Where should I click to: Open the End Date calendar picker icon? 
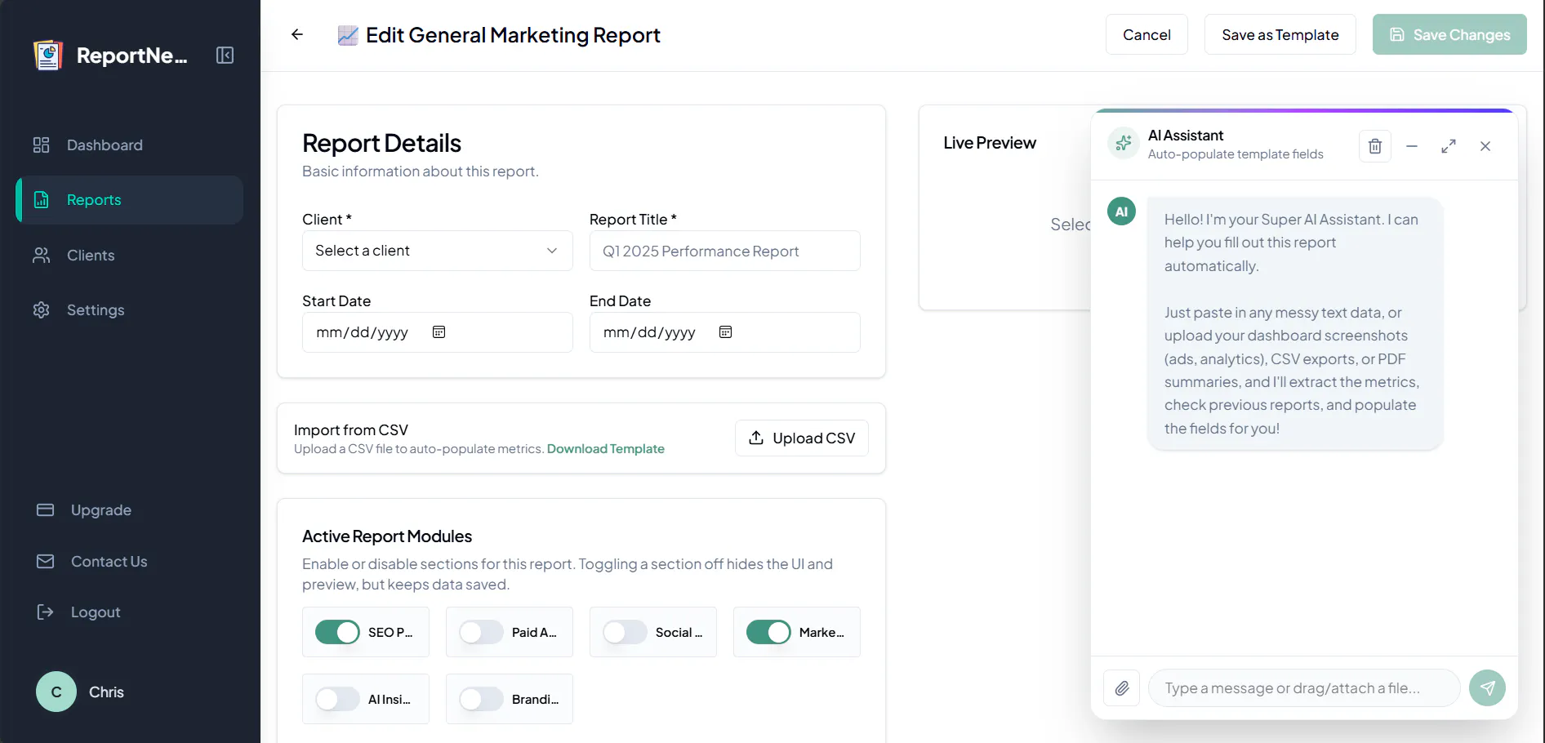point(725,332)
